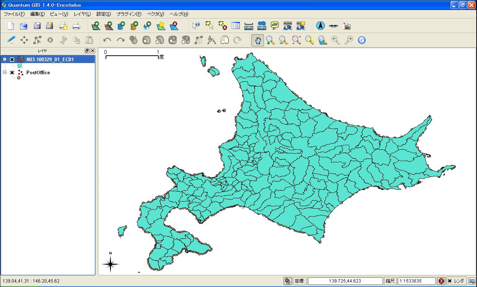Open the attribute table
This screenshot has width=477, height=287.
(x=236, y=26)
